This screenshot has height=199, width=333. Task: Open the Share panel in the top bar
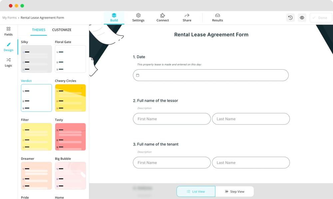(187, 17)
